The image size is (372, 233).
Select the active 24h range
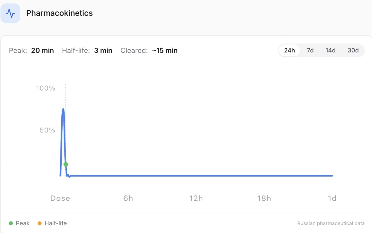289,50
